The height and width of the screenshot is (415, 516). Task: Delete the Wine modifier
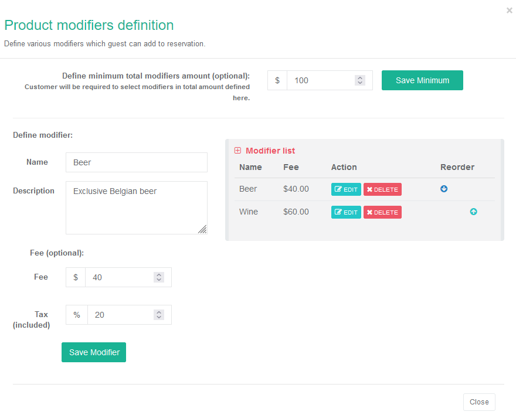point(382,212)
